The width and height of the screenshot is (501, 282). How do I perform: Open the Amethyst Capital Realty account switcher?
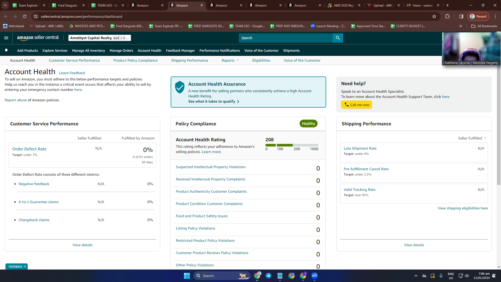pos(99,38)
